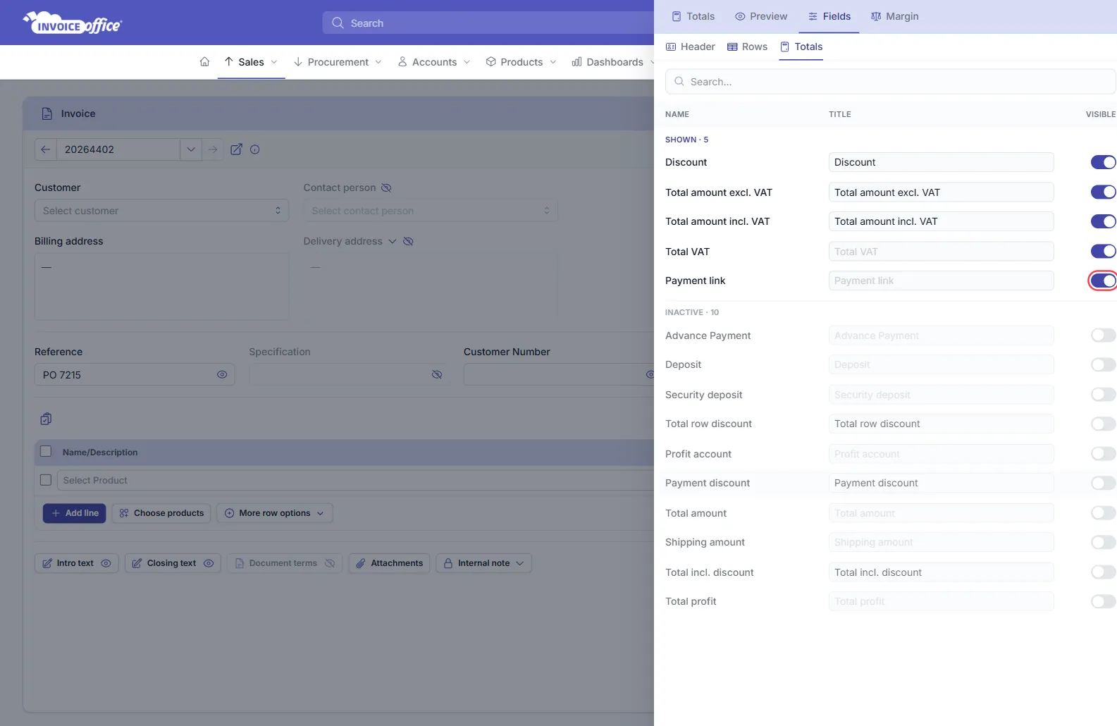1117x726 pixels.
Task: Disable the Total VAT visible toggle
Action: (1103, 251)
